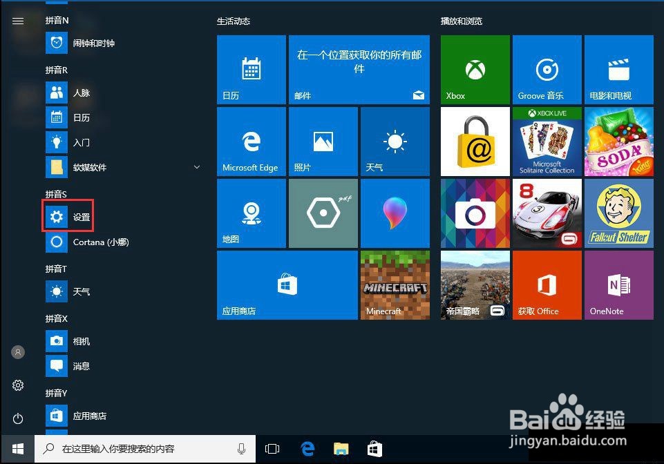
Task: Open the Xbox tile
Action: click(475, 70)
